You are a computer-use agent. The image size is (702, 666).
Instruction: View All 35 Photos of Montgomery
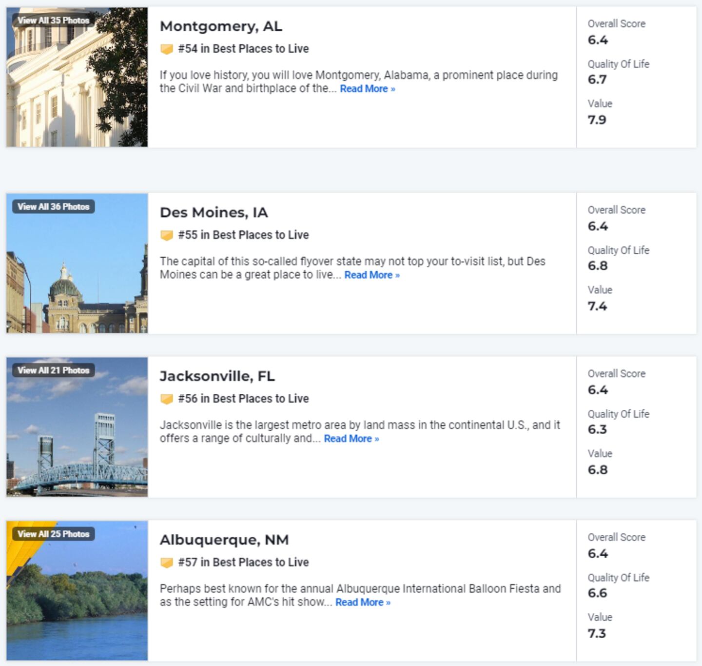54,20
